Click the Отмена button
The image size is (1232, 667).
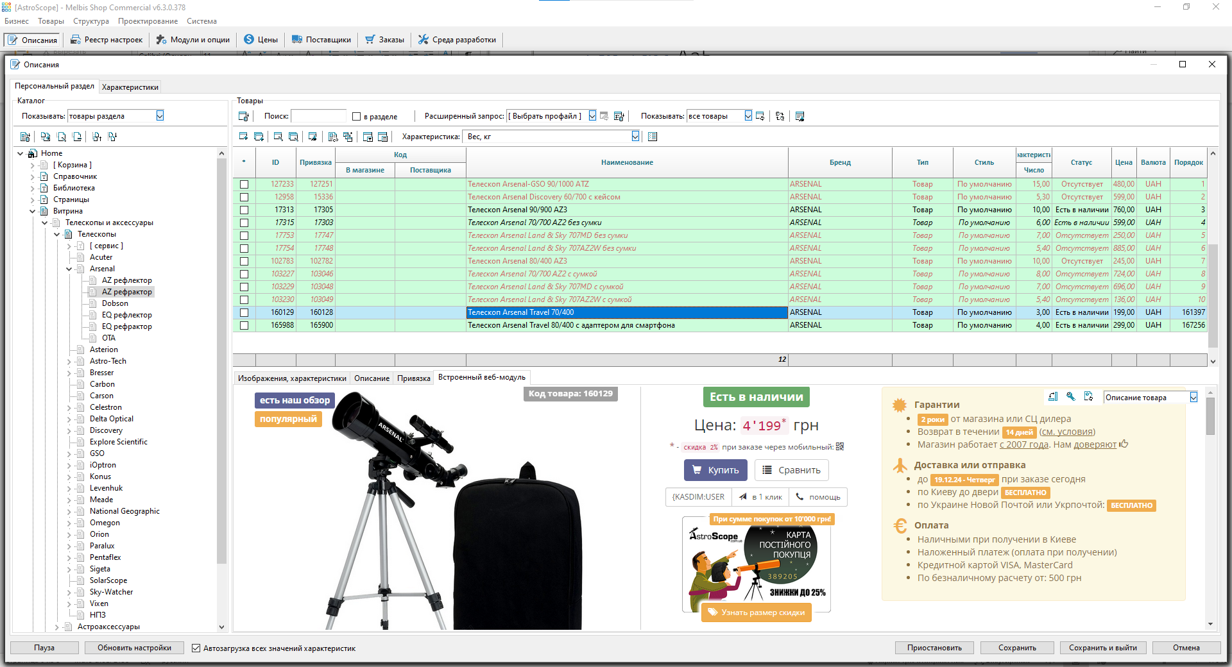click(1186, 648)
